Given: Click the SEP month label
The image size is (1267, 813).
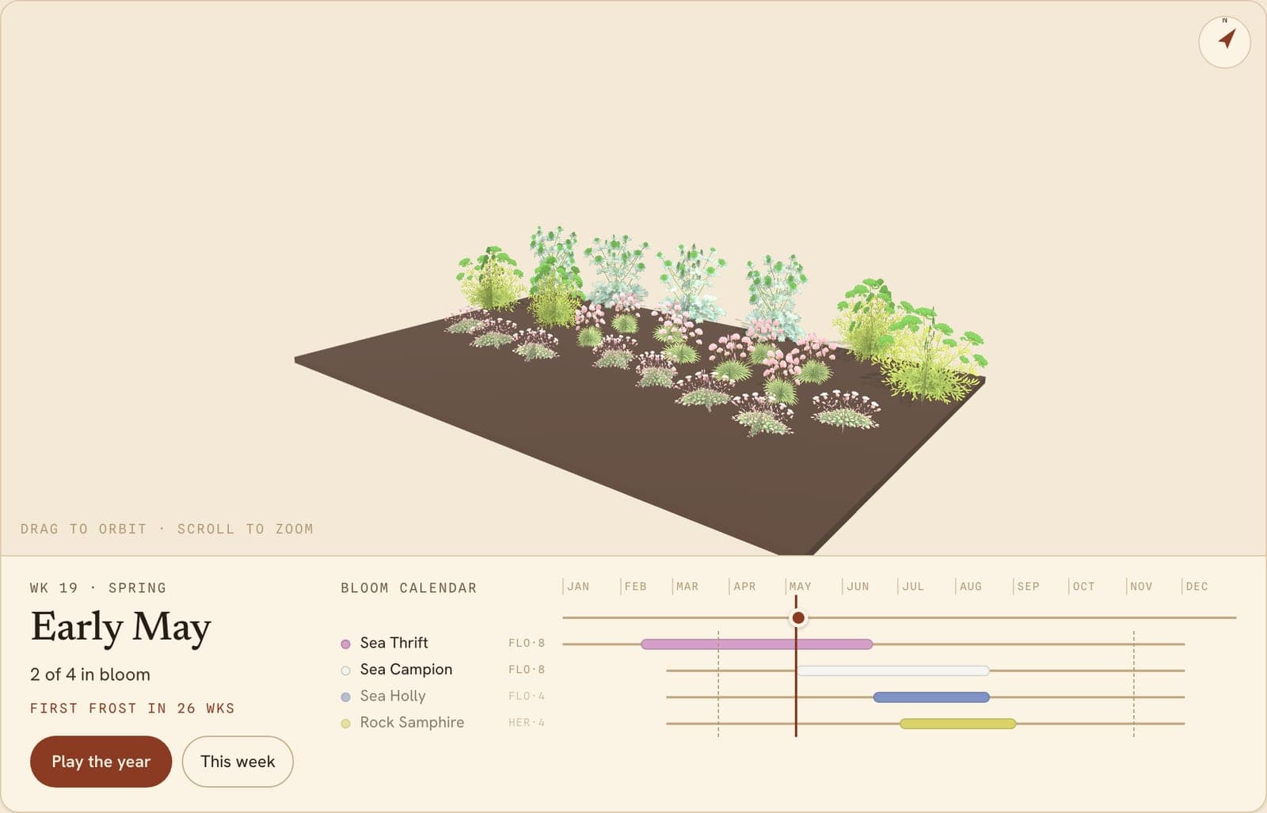Looking at the screenshot, I should pos(1028,587).
